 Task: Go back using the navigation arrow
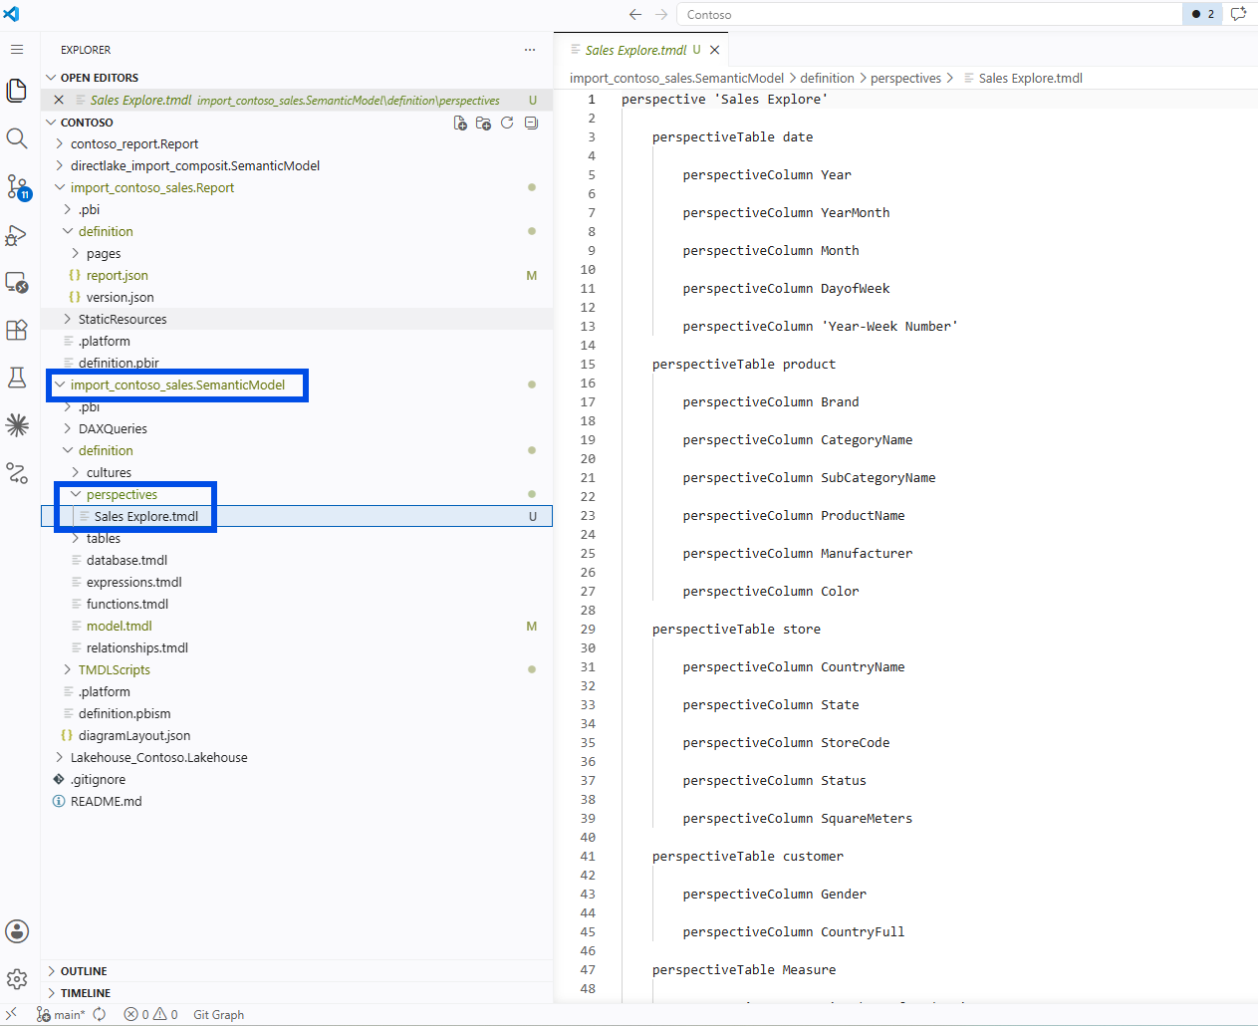[635, 14]
